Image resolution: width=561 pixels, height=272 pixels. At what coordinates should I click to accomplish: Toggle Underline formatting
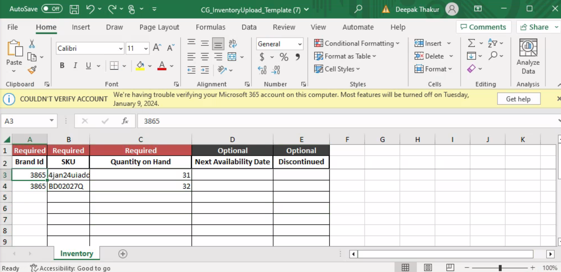tap(88, 66)
